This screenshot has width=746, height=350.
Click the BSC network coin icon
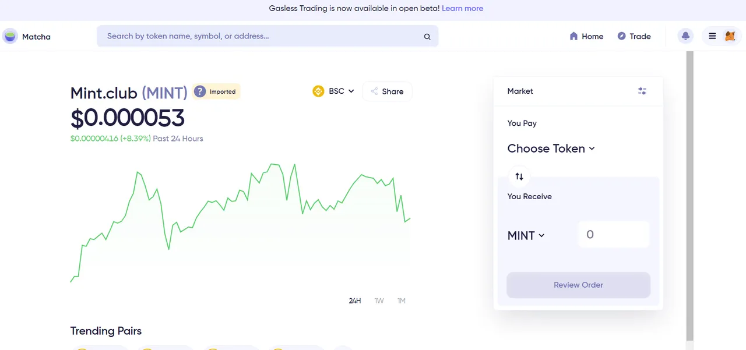coord(318,91)
